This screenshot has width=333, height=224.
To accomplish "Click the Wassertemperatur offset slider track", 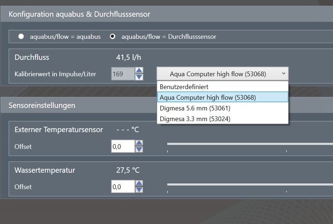I will pyautogui.click(x=250, y=184).
